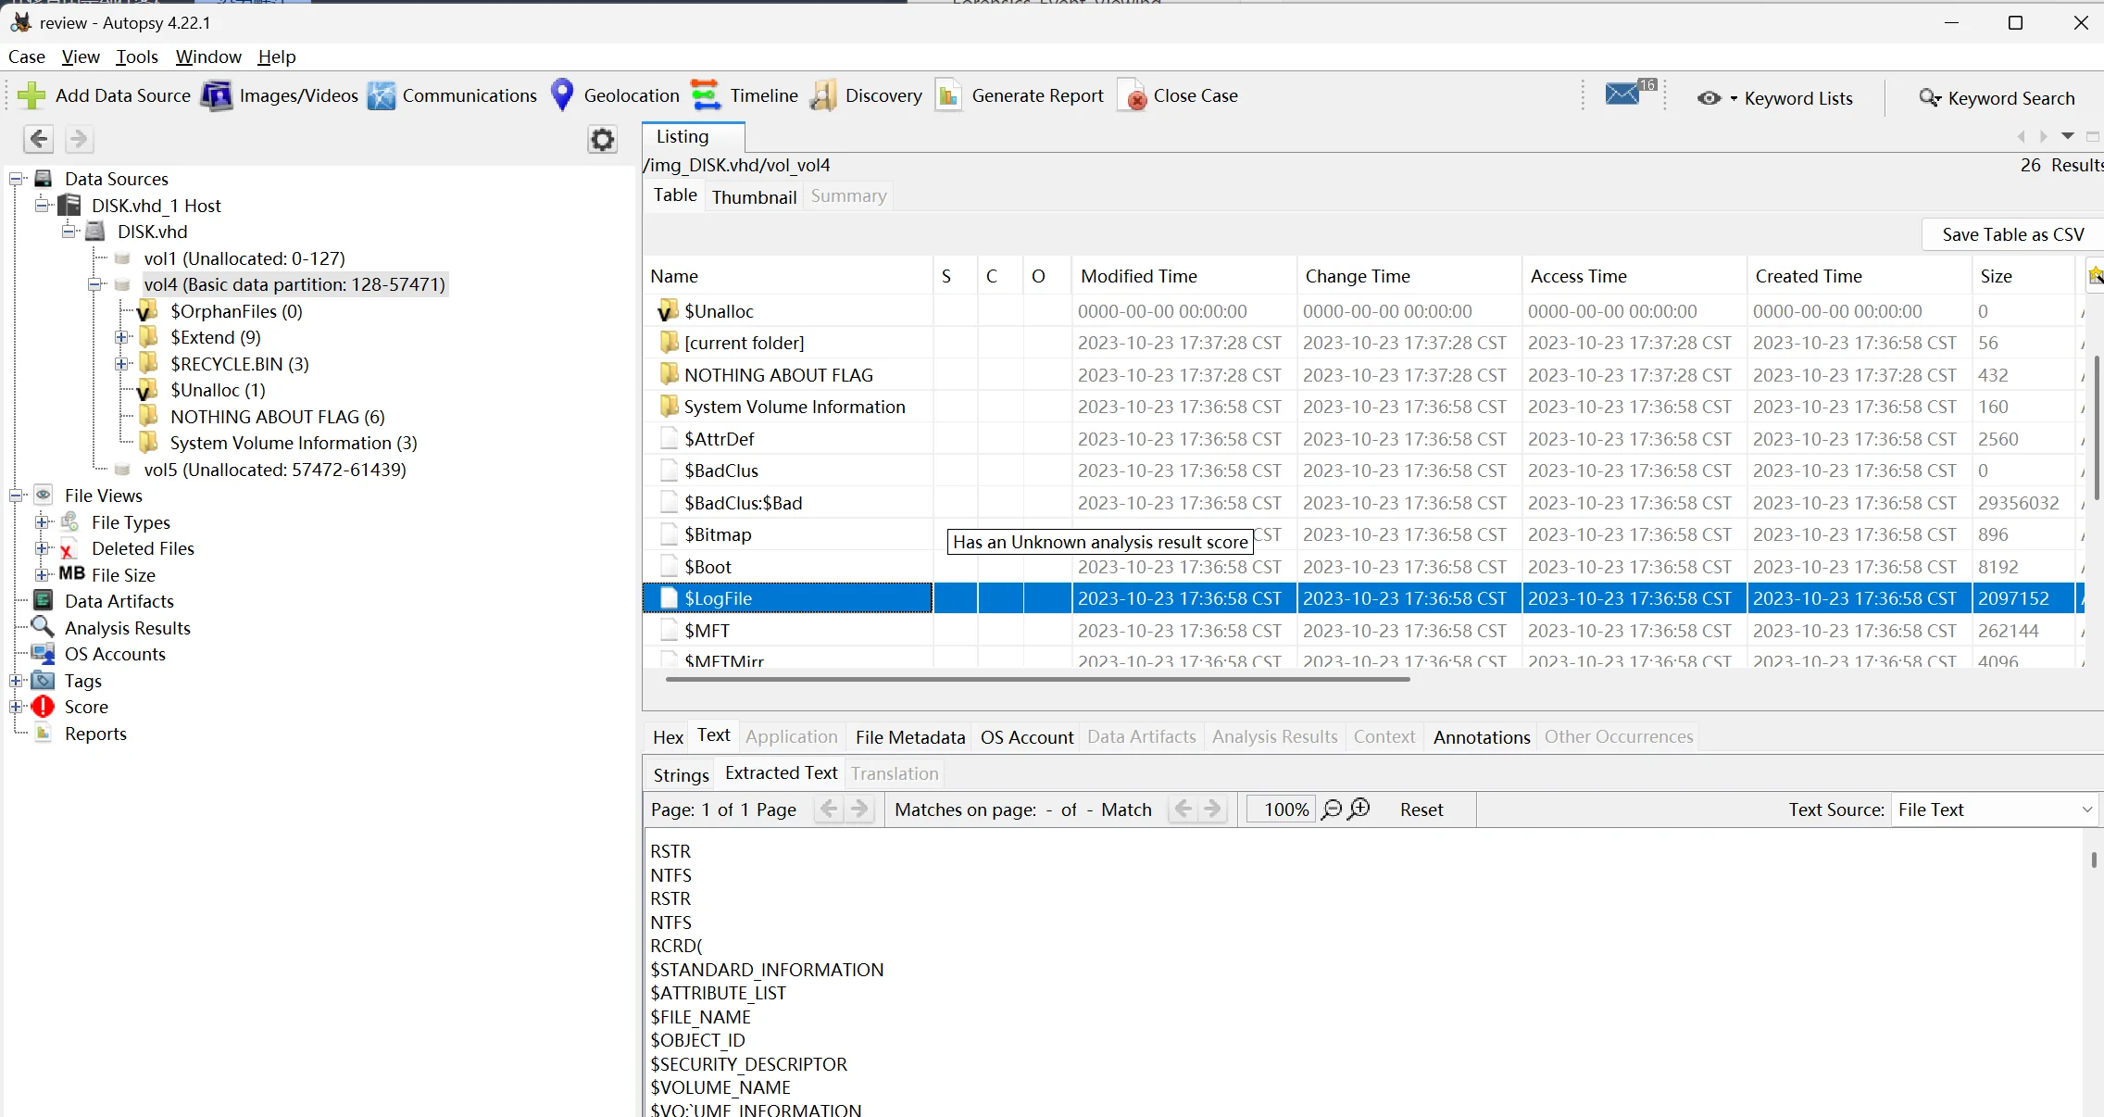Image resolution: width=2104 pixels, height=1117 pixels.
Task: Click Save Table as CSV button
Action: click(2012, 234)
